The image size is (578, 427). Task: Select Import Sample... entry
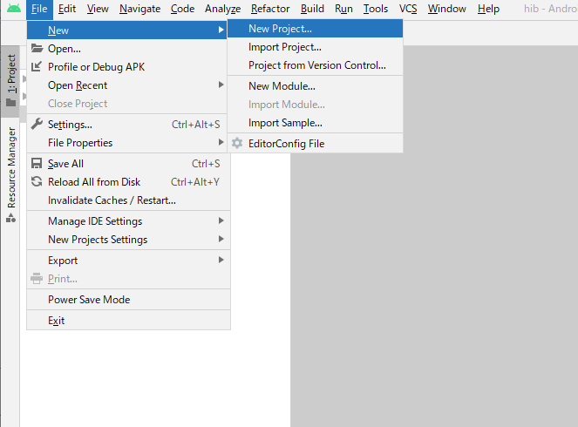coord(316,123)
